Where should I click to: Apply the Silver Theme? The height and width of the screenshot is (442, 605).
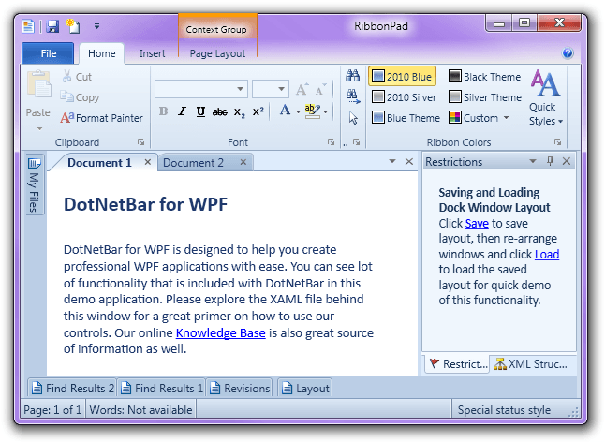tap(485, 97)
